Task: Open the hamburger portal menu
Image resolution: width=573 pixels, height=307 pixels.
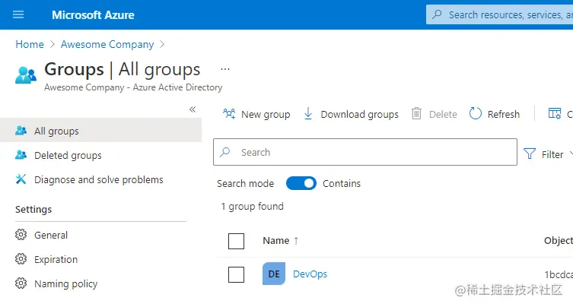Action: pyautogui.click(x=18, y=14)
